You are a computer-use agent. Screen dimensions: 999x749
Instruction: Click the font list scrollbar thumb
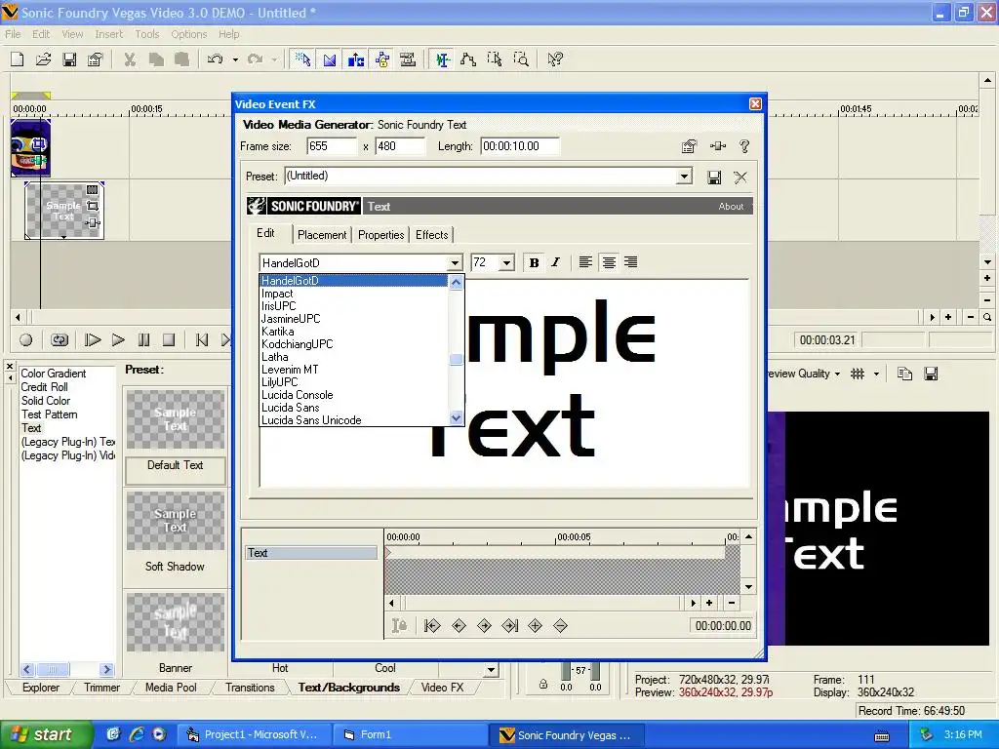pos(456,360)
